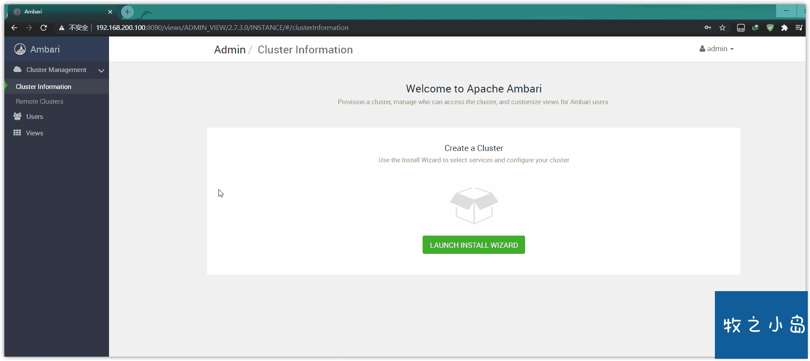Click the Cluster Information breadcrumb text
The image size is (810, 361).
(305, 50)
